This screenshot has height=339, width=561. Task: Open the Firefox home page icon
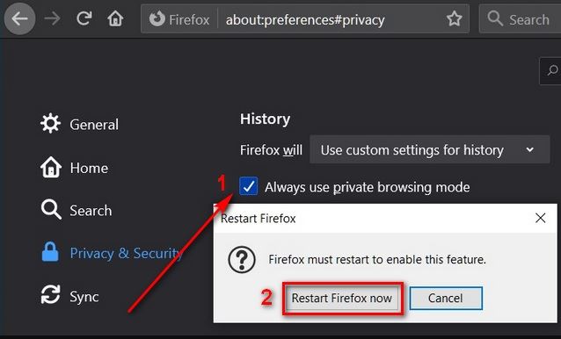click(x=115, y=18)
